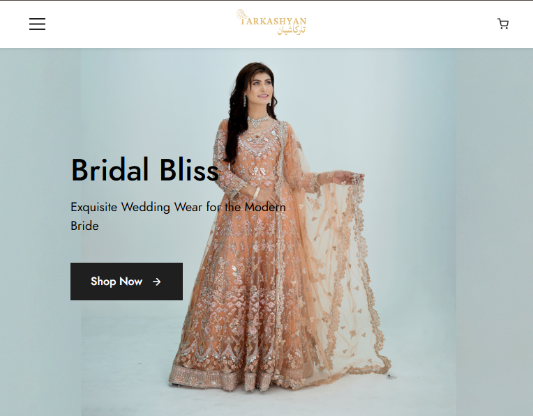Click empty white header space beside the cart
This screenshot has height=416, width=533.
point(442,24)
